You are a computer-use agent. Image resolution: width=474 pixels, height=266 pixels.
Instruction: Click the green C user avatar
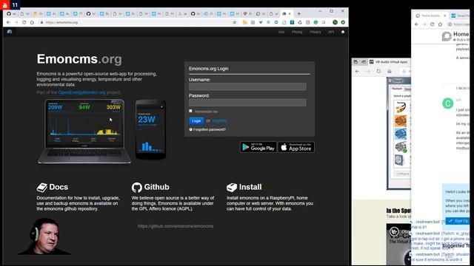click(447, 103)
